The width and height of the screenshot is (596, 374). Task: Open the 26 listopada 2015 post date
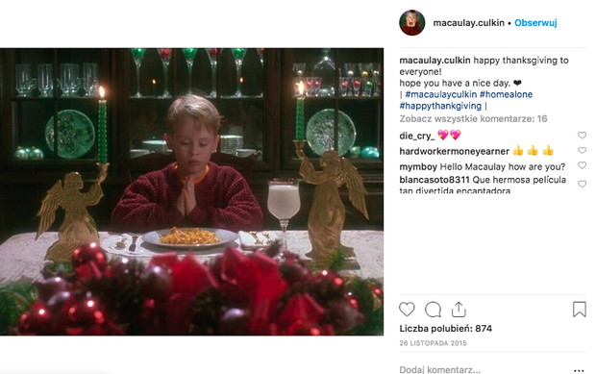click(433, 343)
